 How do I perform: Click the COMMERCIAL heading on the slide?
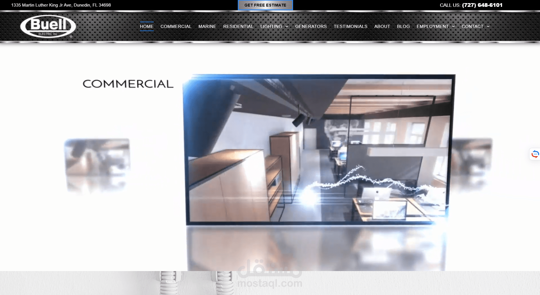127,84
